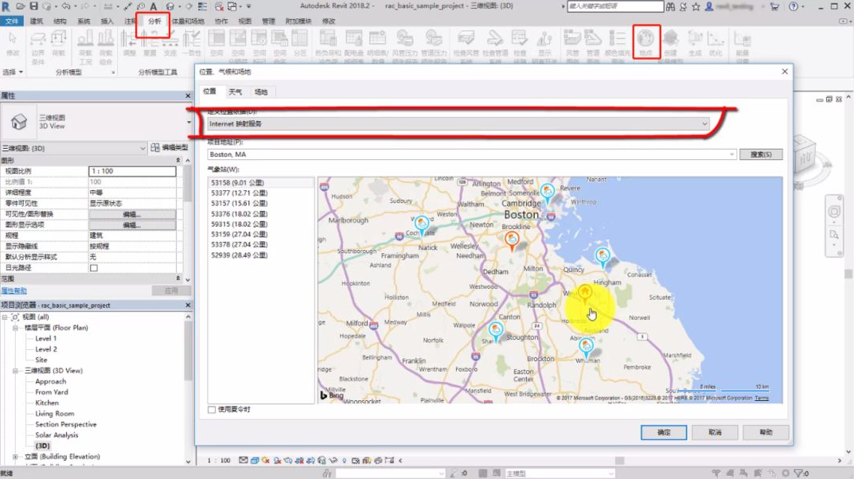Screen dimensions: 854x479
Task: Click the orange weather station pin near Brookline
Action: pyautogui.click(x=512, y=238)
